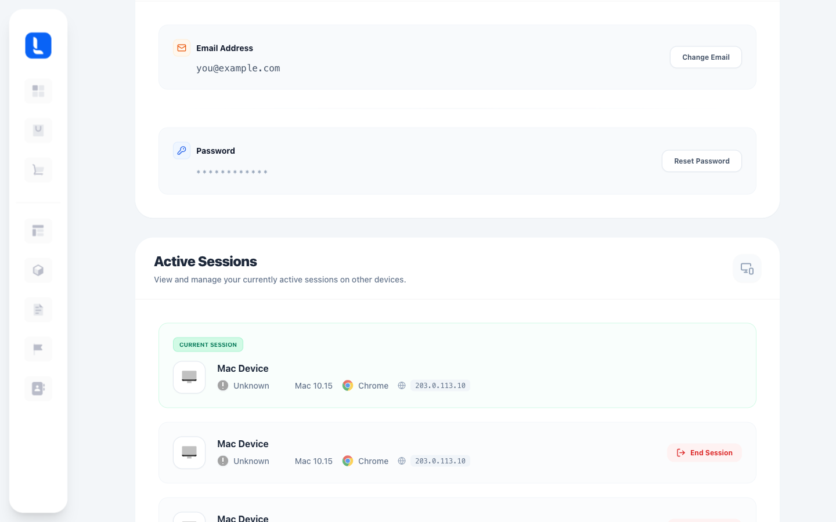Click the CURRENT SESSION badge
The width and height of the screenshot is (836, 522).
[x=208, y=345]
